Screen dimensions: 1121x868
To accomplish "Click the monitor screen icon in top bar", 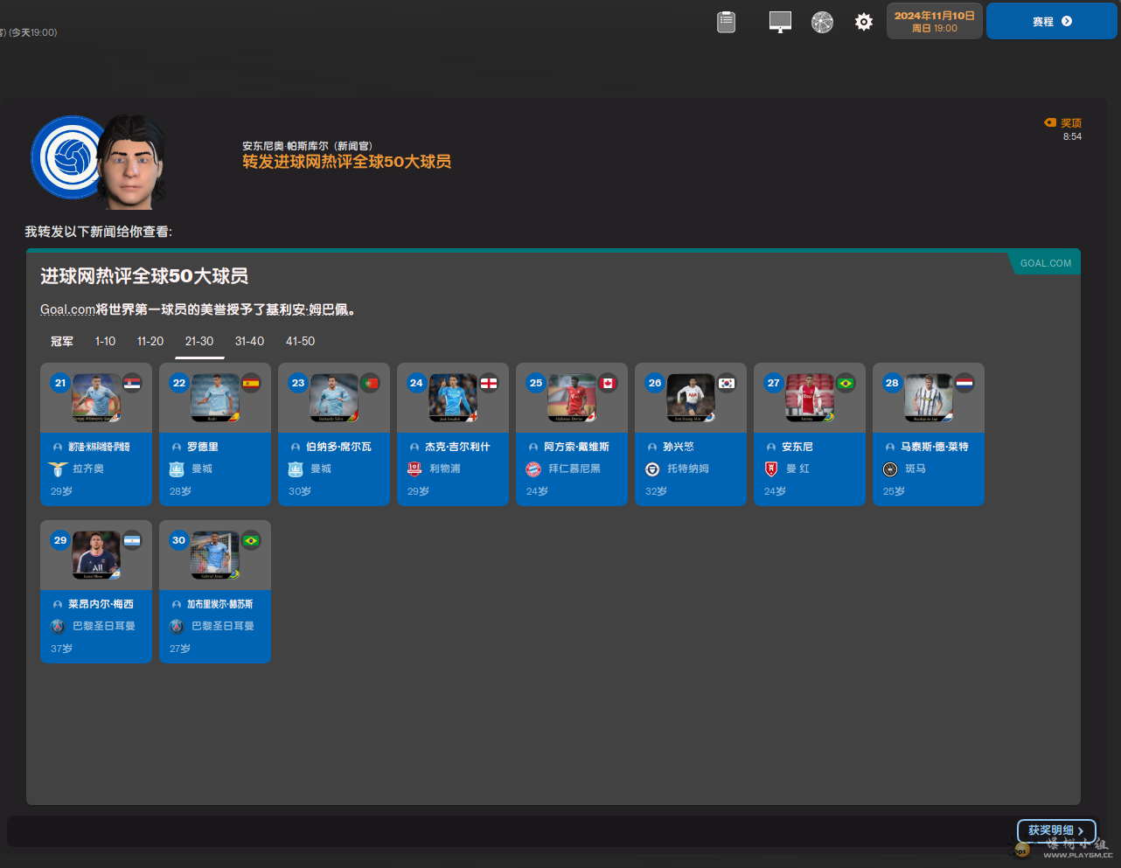I will click(779, 22).
